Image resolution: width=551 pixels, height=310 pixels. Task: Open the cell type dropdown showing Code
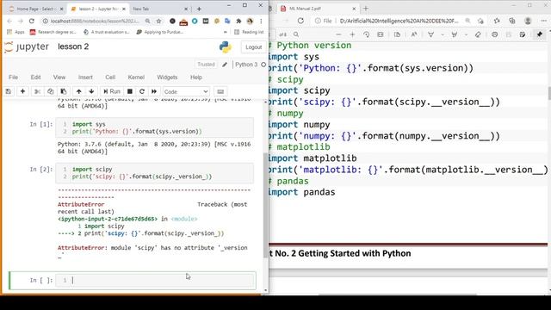point(186,92)
